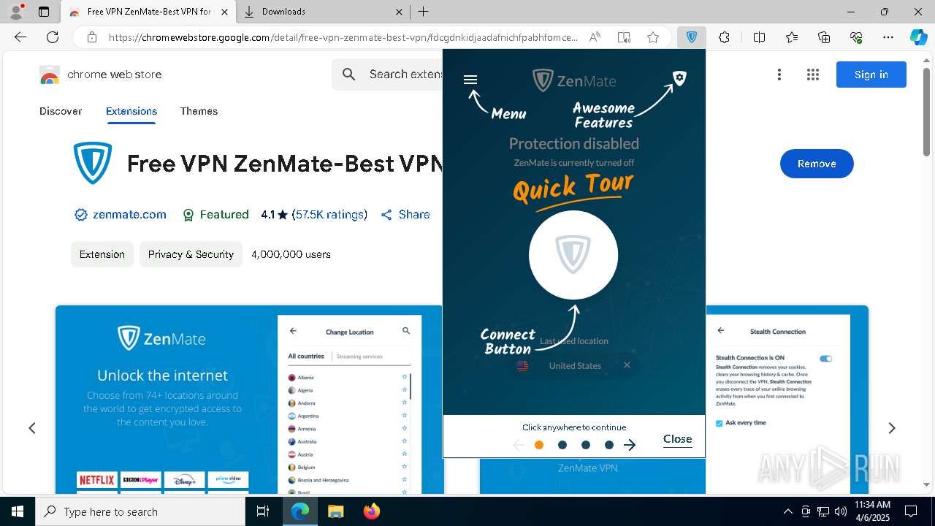This screenshot has width=935, height=526.
Task: Show hidden system tray icons
Action: pyautogui.click(x=787, y=511)
